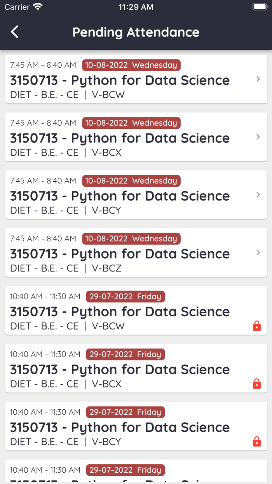This screenshot has height=484, width=272.
Task: Click the 29-07-2022 Friday badge on V-BCW card
Action: [125, 296]
